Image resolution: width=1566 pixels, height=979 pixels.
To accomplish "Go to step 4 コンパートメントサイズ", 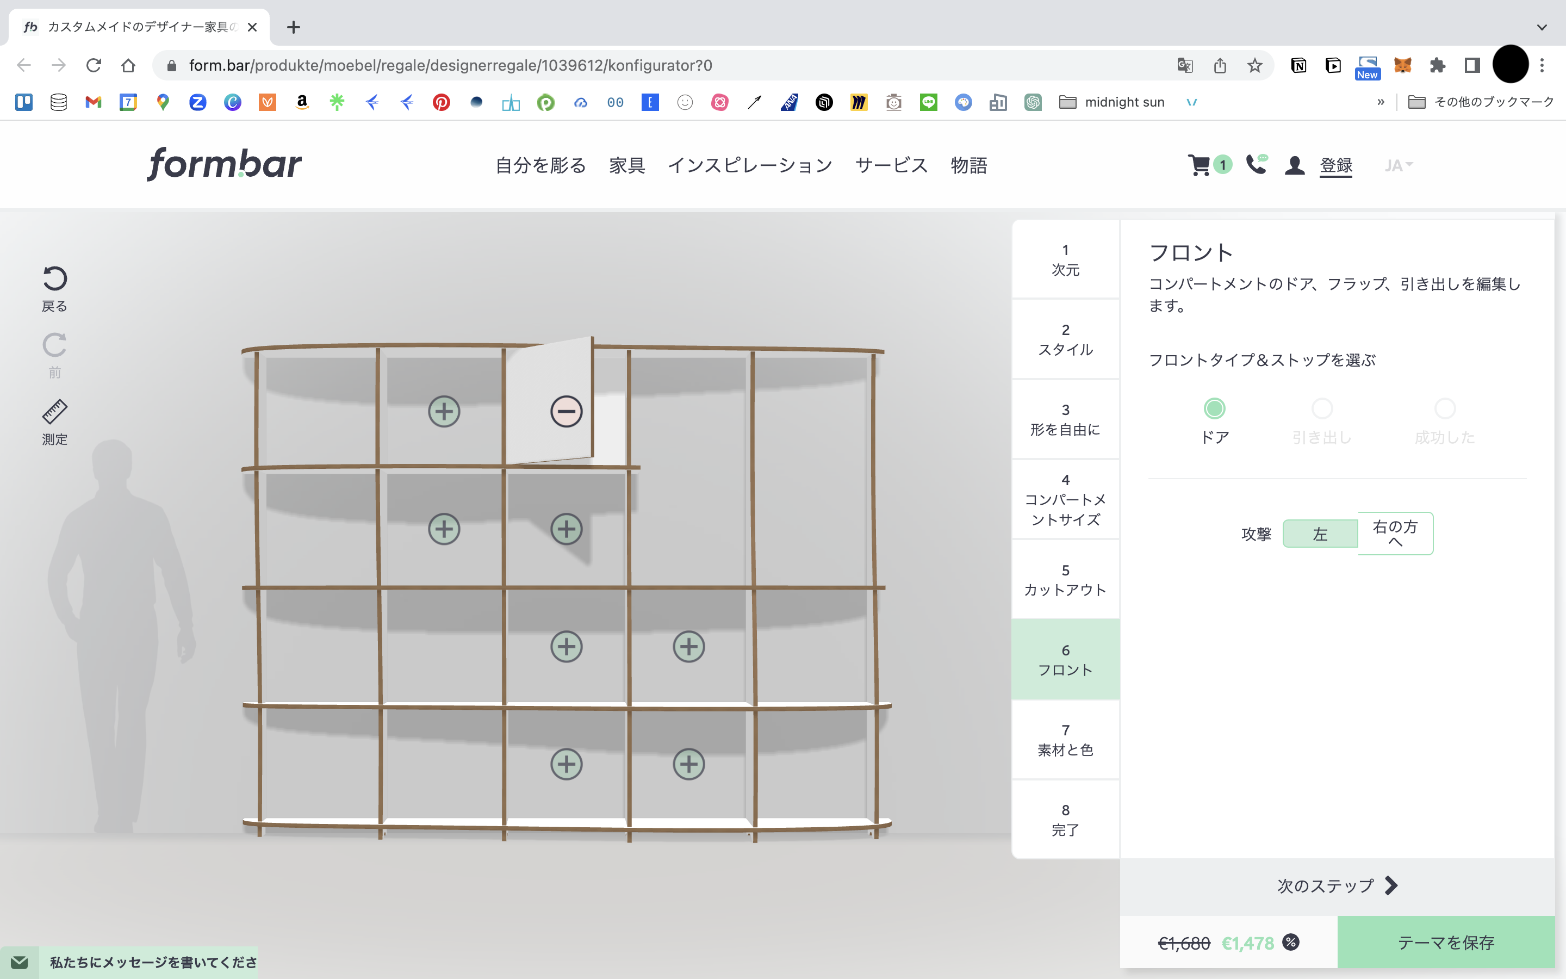I will click(1065, 499).
